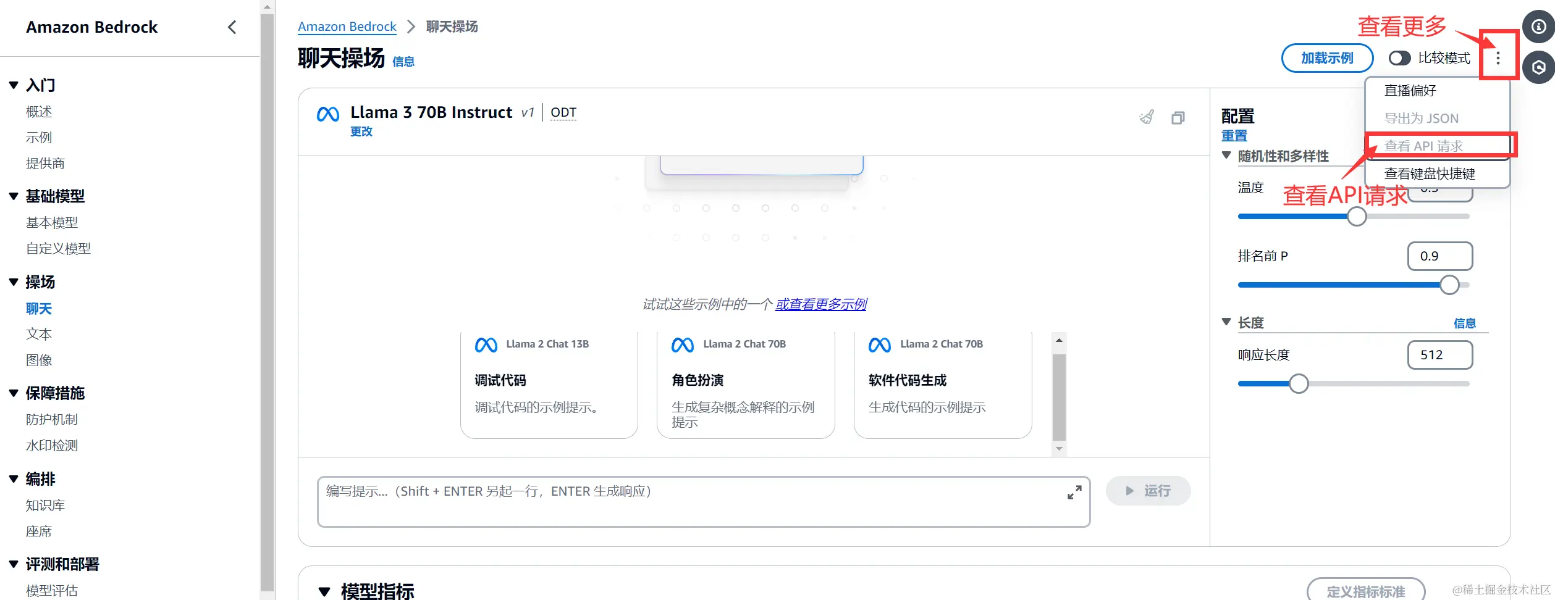Collapse the 评测和部署 section
Viewport: 1555px width, 600px height.
click(x=14, y=564)
